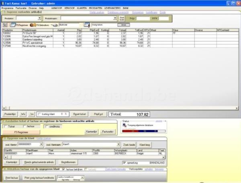The width and height of the screenshot is (241, 183).
Task: Click the Zoek beide button in customer section
Action: [x=129, y=145]
